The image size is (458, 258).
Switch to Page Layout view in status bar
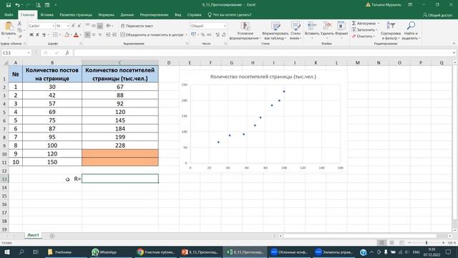tap(391, 243)
